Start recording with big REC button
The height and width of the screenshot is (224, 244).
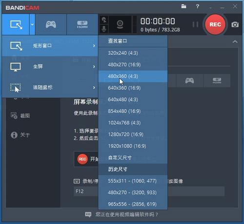click(x=215, y=24)
